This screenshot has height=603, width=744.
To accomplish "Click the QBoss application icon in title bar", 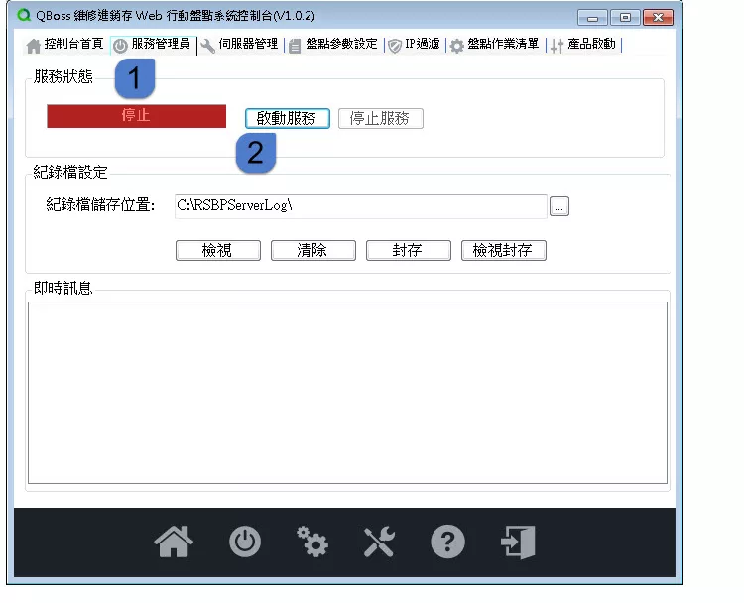I will tap(25, 17).
